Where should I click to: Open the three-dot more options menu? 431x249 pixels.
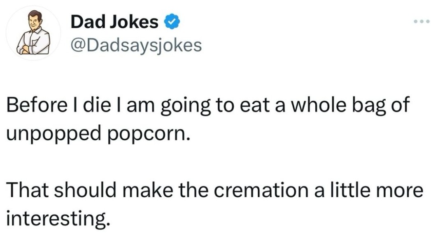pos(422,21)
